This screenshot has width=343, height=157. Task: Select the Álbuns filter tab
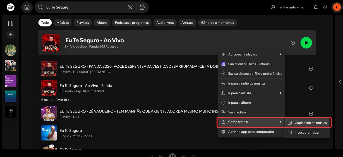point(102,23)
